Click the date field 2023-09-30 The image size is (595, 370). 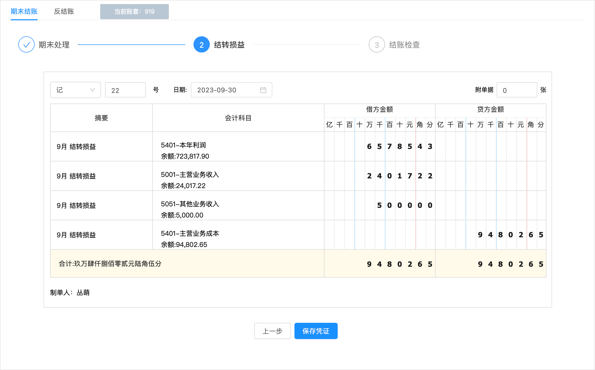click(232, 90)
